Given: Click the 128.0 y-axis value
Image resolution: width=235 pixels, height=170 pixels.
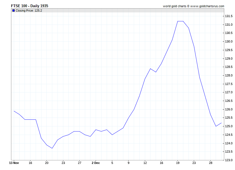Looking at the screenshot, I should pos(229,75).
